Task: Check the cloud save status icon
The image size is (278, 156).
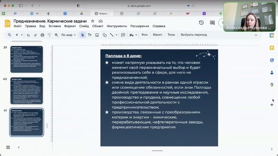Action: (100, 21)
